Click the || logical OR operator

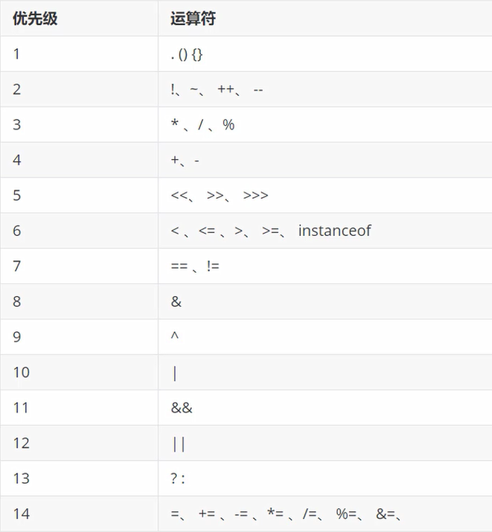coord(179,444)
